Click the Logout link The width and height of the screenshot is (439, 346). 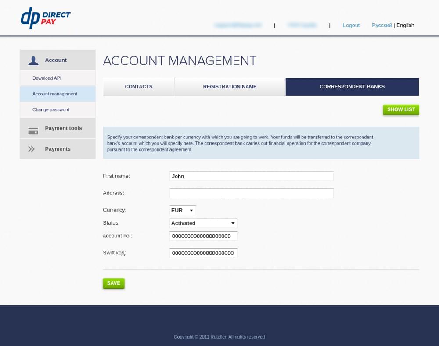point(351,25)
